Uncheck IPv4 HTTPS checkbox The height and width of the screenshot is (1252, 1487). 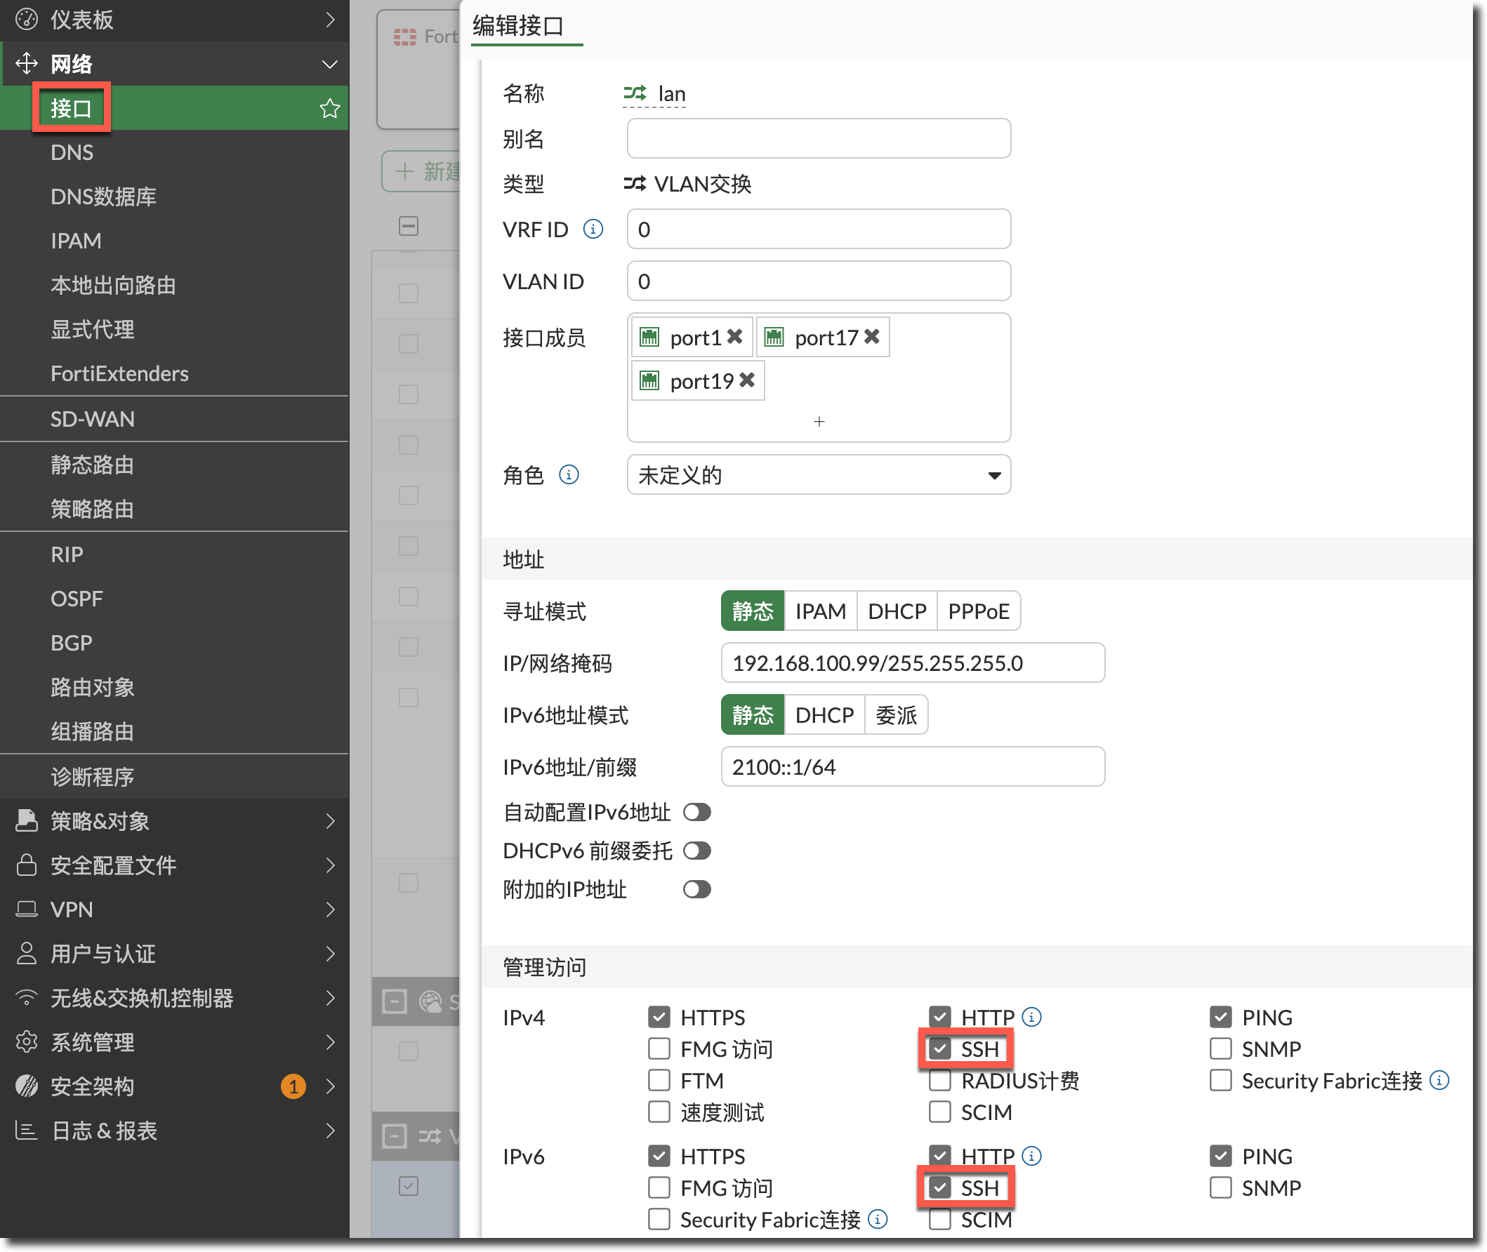[659, 1017]
